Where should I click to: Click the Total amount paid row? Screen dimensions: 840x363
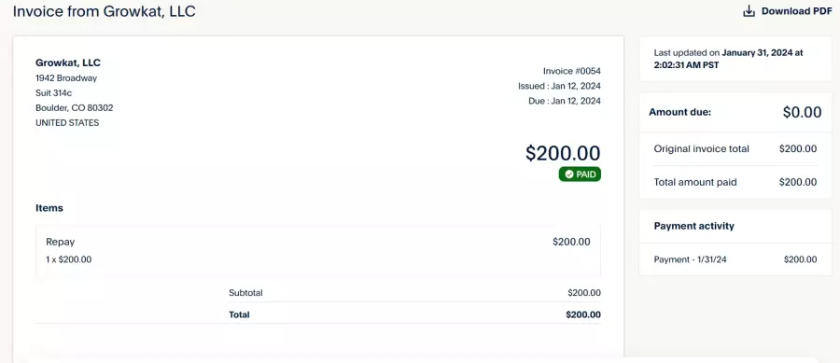click(x=735, y=182)
